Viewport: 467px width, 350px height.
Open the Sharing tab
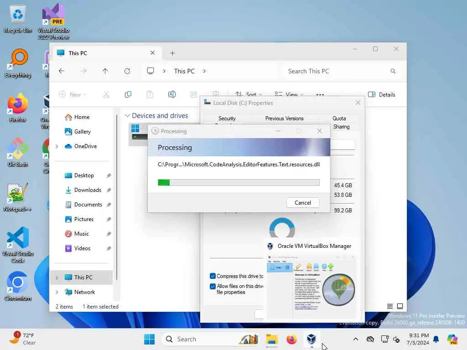(341, 127)
